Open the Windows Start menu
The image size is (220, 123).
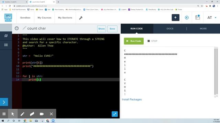(x=3, y=121)
